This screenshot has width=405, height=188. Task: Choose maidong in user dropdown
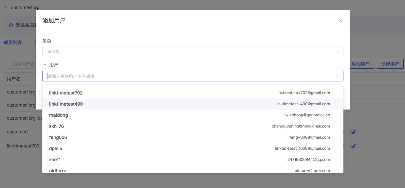pyautogui.click(x=193, y=115)
